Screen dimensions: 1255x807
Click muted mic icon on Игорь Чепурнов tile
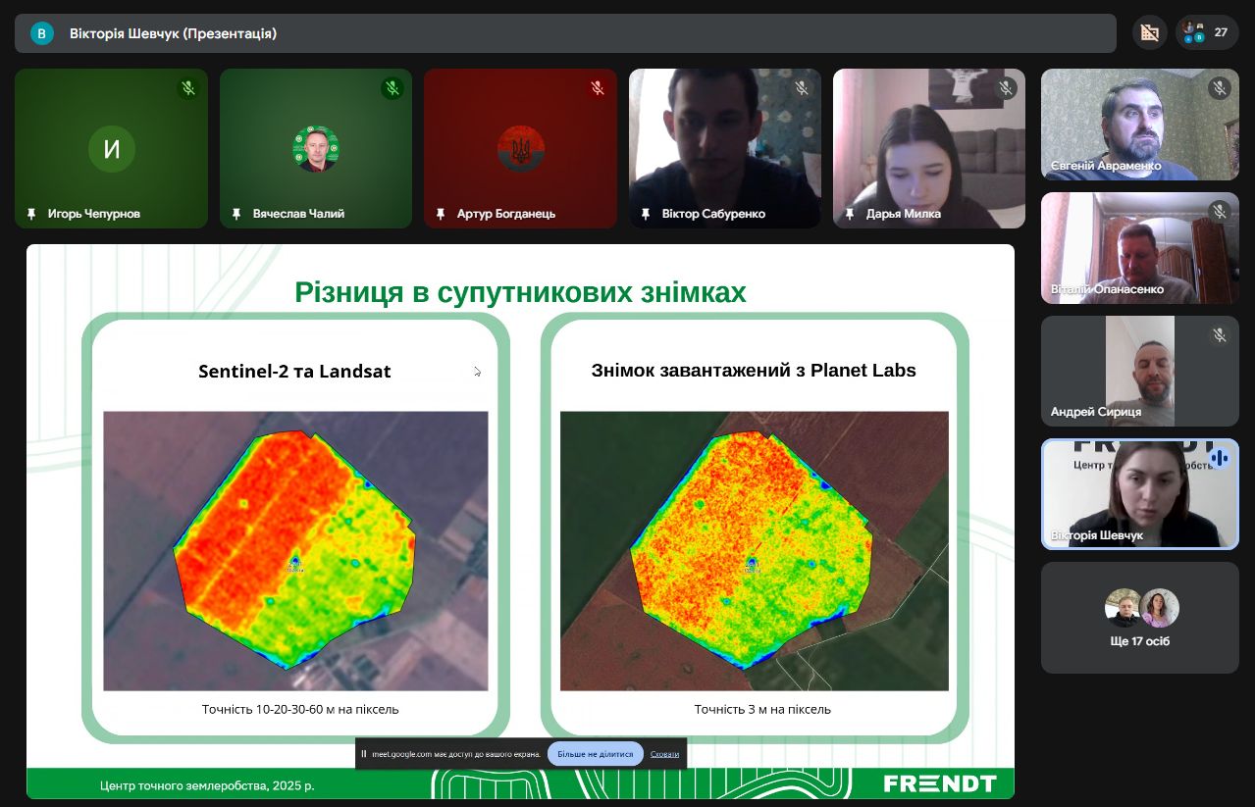coord(188,88)
